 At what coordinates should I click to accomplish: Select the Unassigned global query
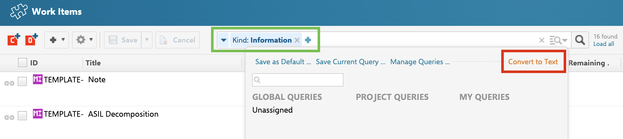pyautogui.click(x=272, y=110)
